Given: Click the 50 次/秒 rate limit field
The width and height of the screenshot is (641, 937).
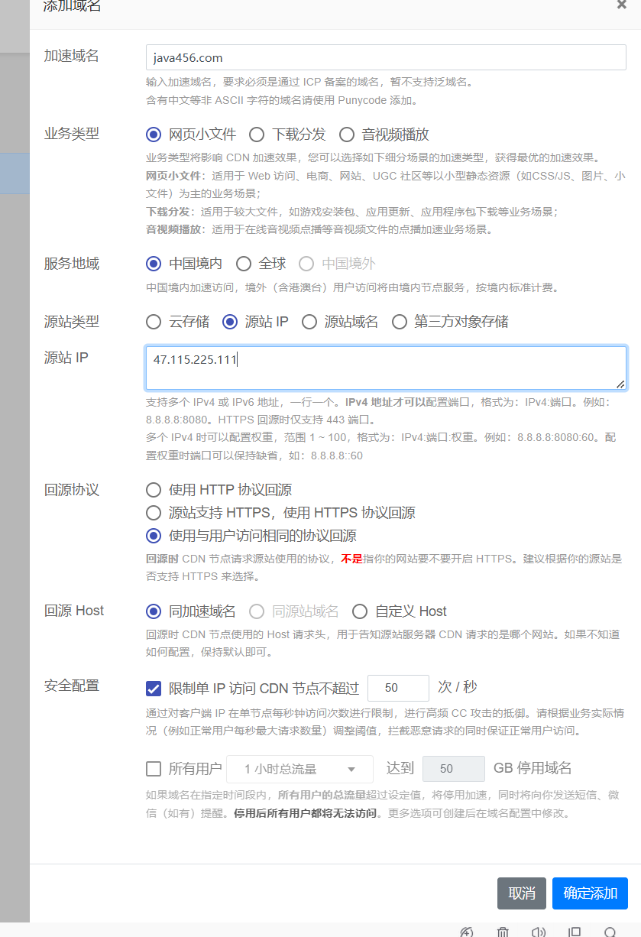Looking at the screenshot, I should coord(398,687).
